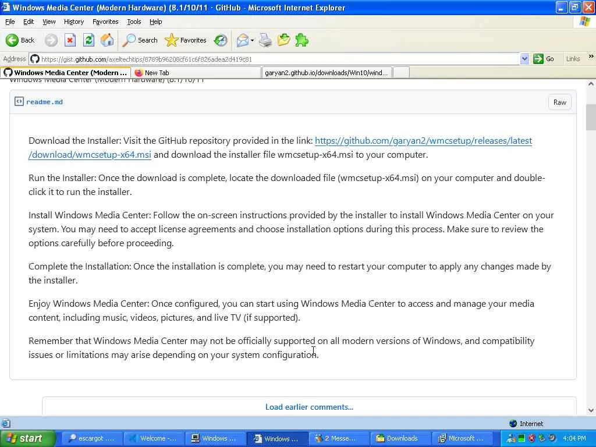Viewport: 596px width, 447px height.
Task: Click the yellow folder with green arrow icon
Action: [283, 40]
